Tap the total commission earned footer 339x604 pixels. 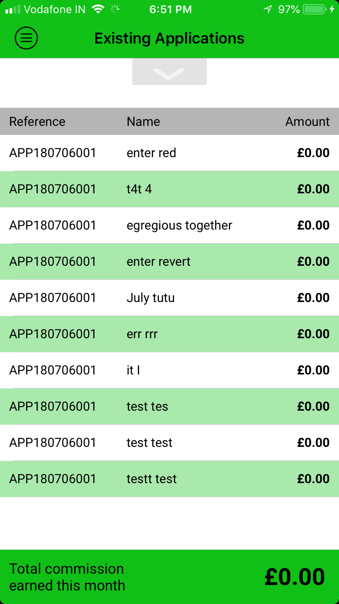tap(169, 577)
